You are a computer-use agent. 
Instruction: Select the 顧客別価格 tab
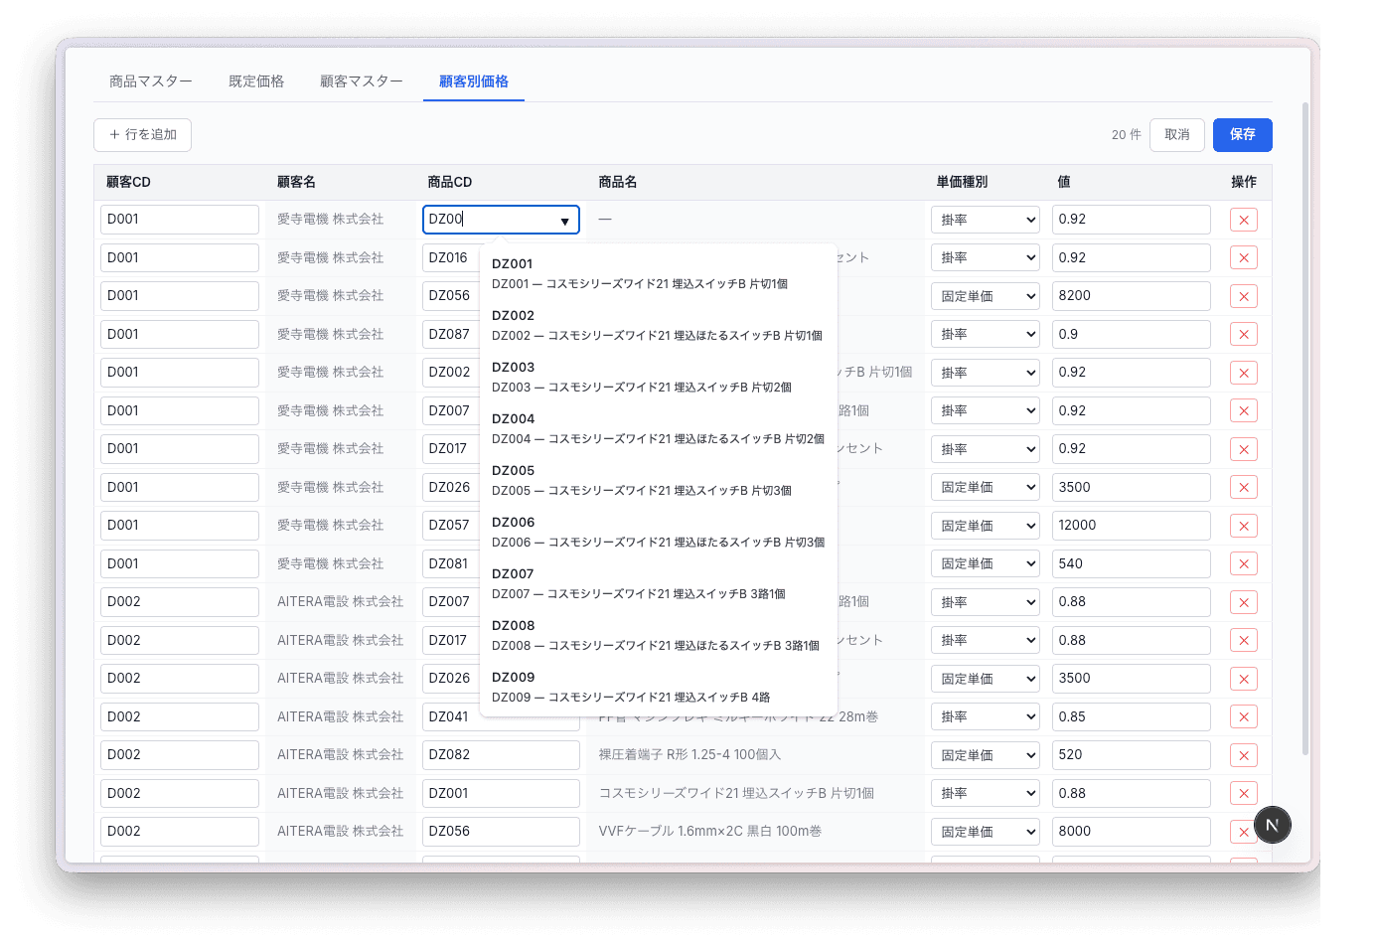[x=474, y=81]
